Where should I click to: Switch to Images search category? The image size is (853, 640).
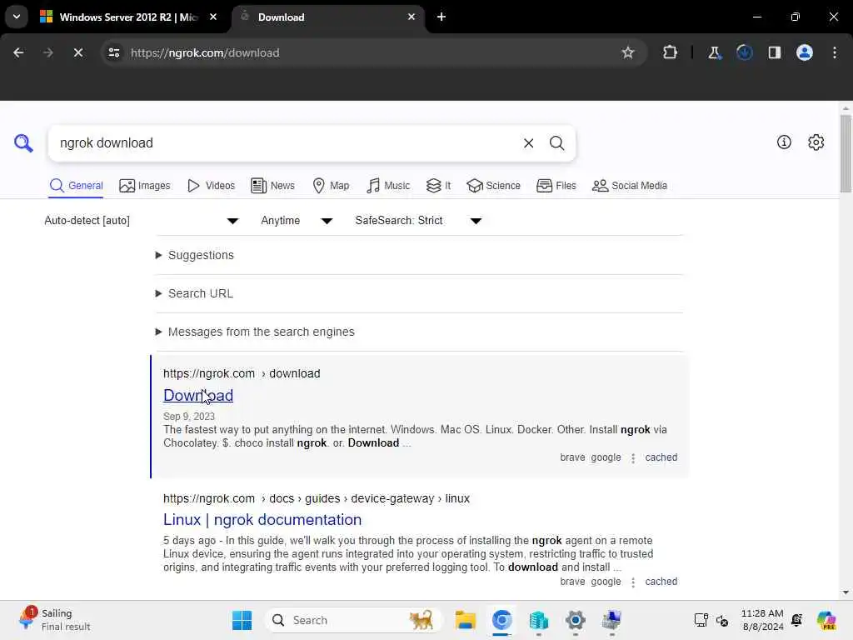click(x=145, y=186)
